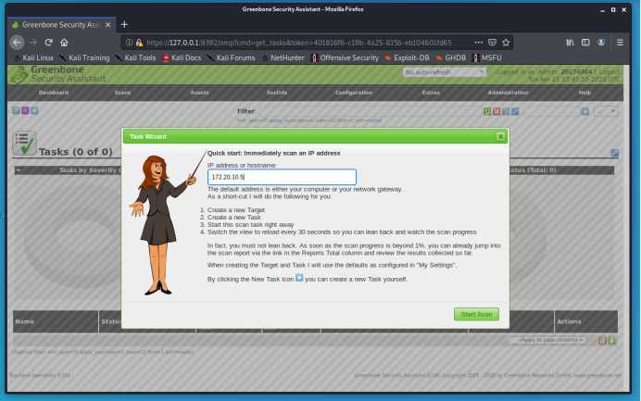Close the Task Wizard dialog
641x401 pixels.
coord(500,136)
